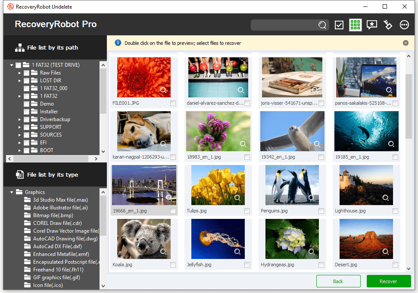418x293 pixels.
Task: Switch to thumbnail grid view icon
Action: [x=356, y=25]
